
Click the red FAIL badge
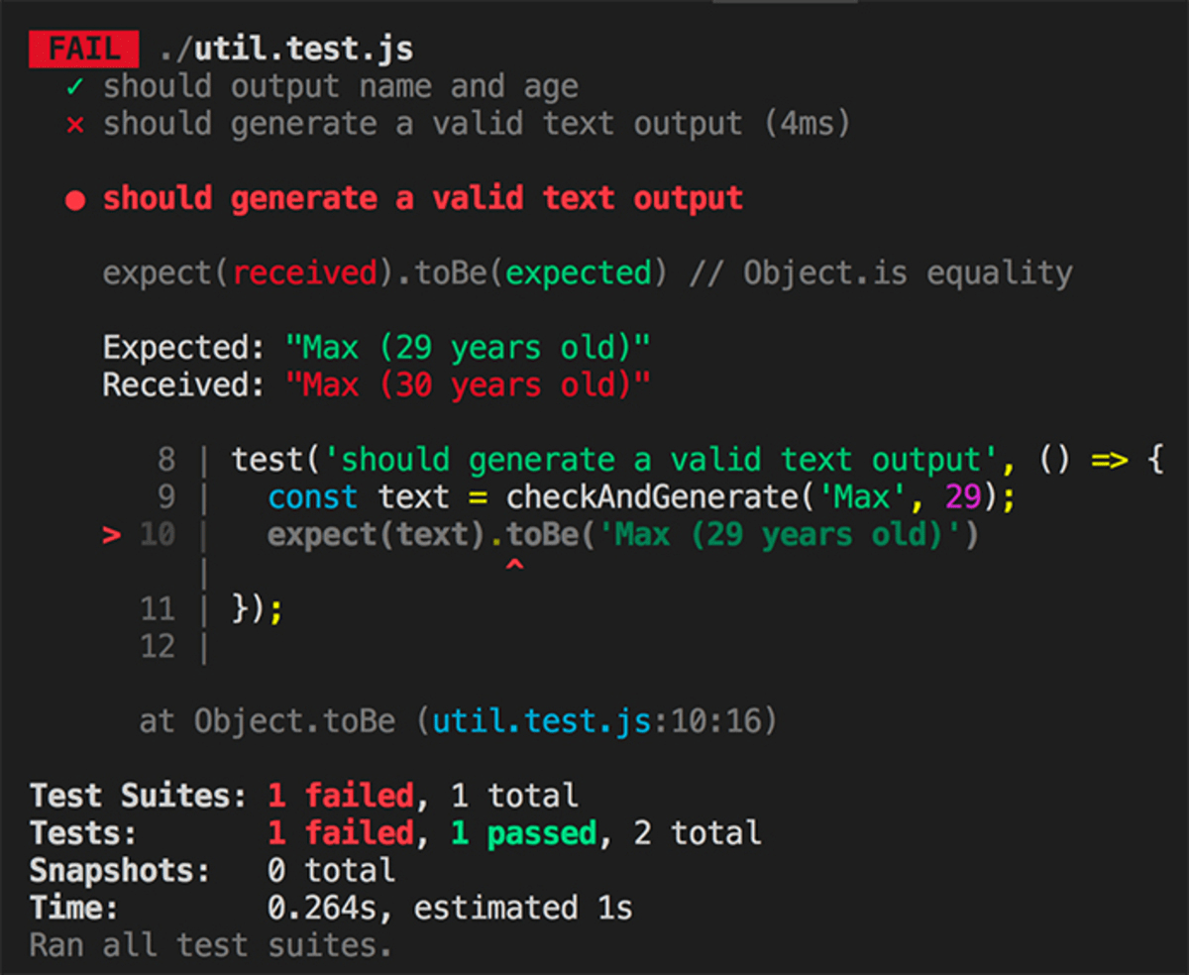[x=83, y=48]
